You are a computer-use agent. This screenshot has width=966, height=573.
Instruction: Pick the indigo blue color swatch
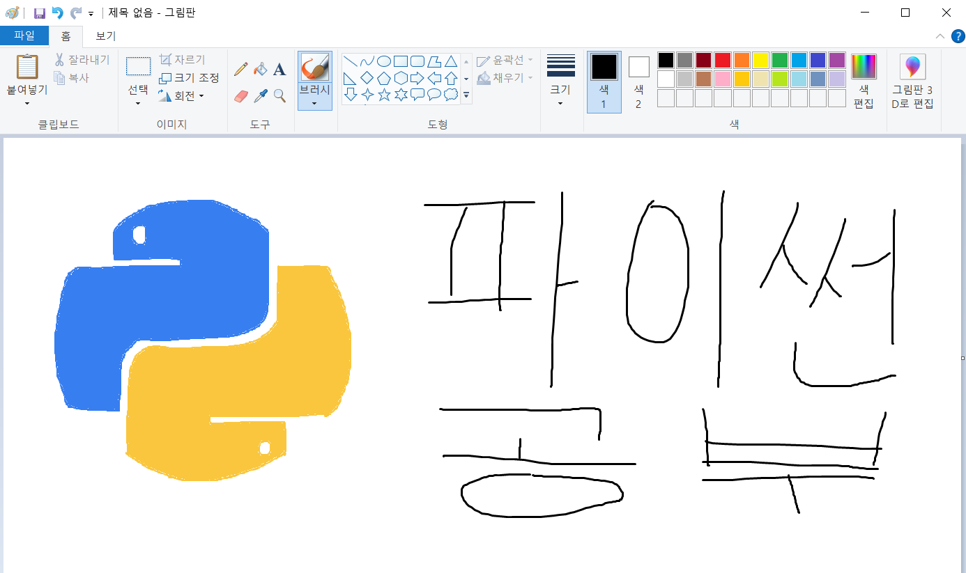[818, 60]
